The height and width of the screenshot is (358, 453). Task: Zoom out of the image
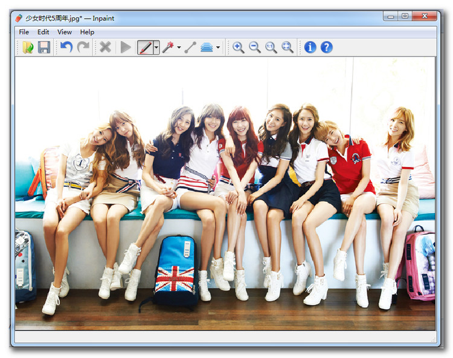click(255, 47)
